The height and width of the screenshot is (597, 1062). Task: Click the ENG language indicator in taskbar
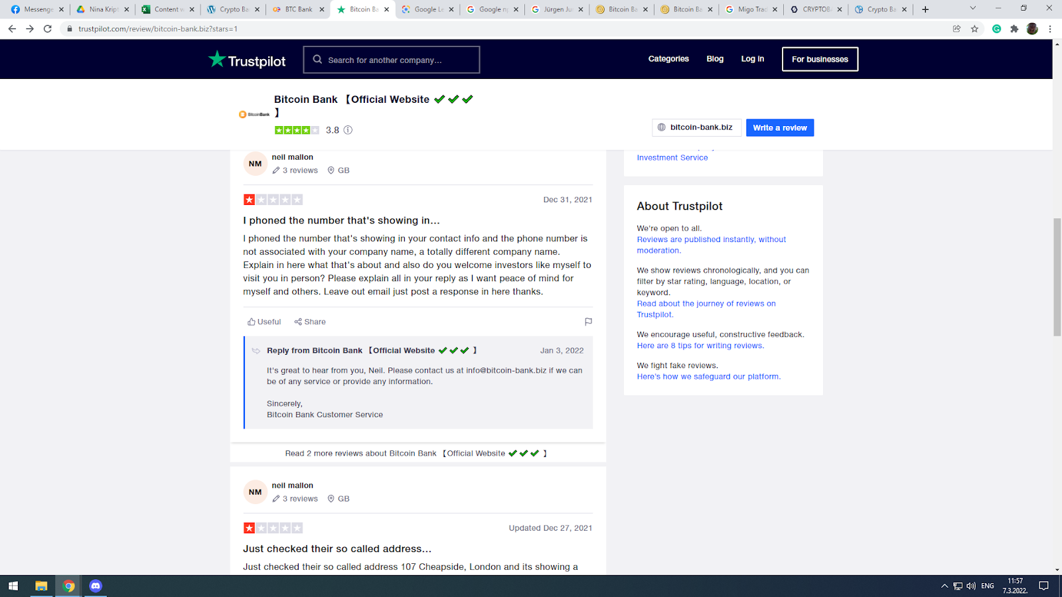[x=988, y=586]
